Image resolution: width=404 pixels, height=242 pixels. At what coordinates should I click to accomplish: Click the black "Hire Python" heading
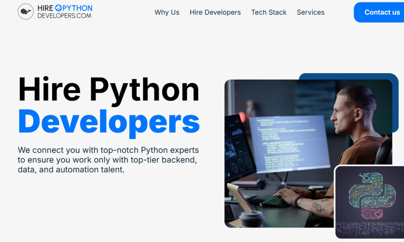click(x=109, y=90)
